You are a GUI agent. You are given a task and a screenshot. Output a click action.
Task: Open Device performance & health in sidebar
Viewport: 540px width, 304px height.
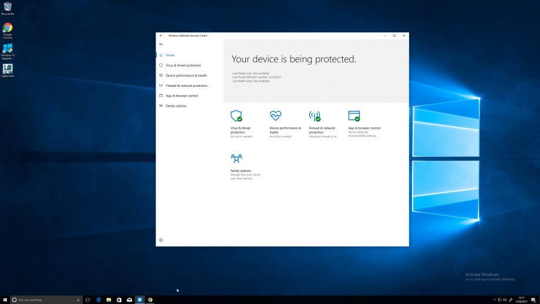coord(186,75)
